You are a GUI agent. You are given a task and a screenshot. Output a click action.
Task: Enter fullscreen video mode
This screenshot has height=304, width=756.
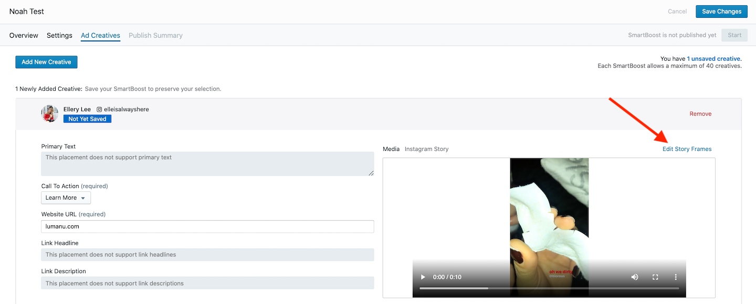[x=655, y=277]
